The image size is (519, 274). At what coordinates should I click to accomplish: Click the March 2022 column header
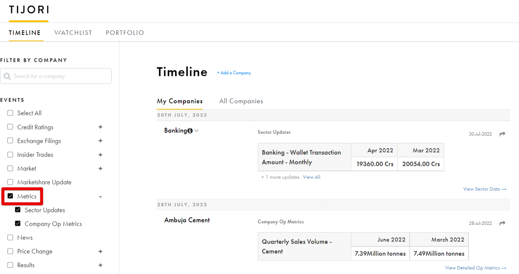click(x=439, y=240)
